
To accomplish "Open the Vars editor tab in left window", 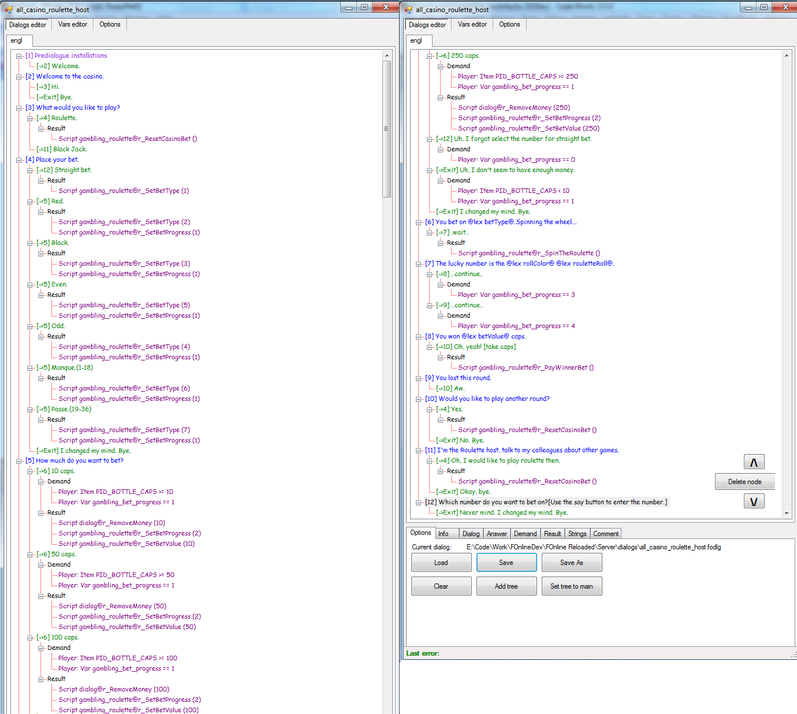I will point(73,24).
